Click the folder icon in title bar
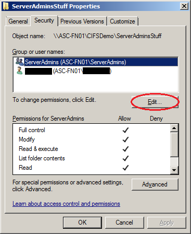Viewport: 191px width, 234px height. pyautogui.click(x=6, y=6)
